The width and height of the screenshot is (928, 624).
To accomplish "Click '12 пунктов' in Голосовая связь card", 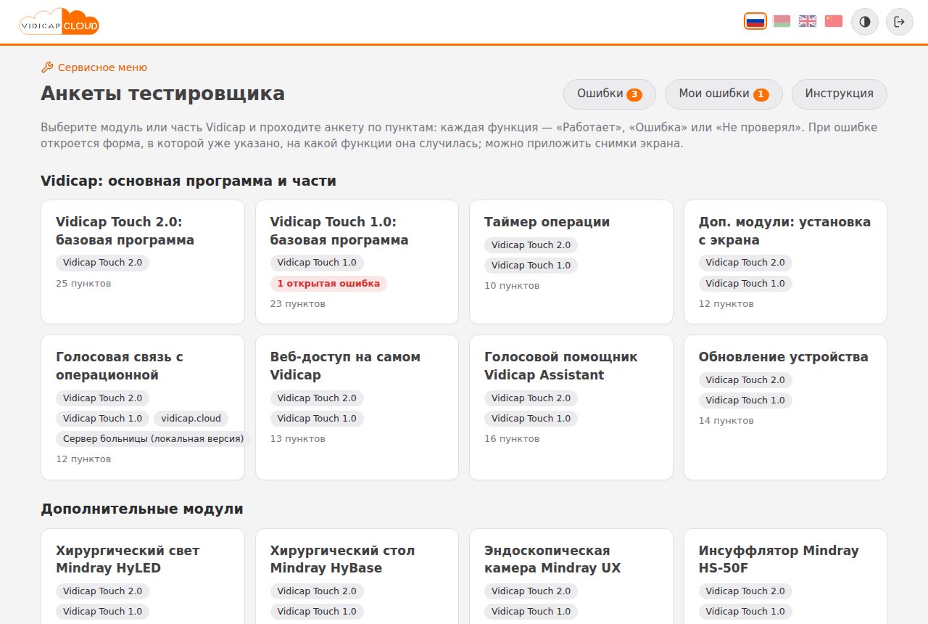I will (x=83, y=459).
